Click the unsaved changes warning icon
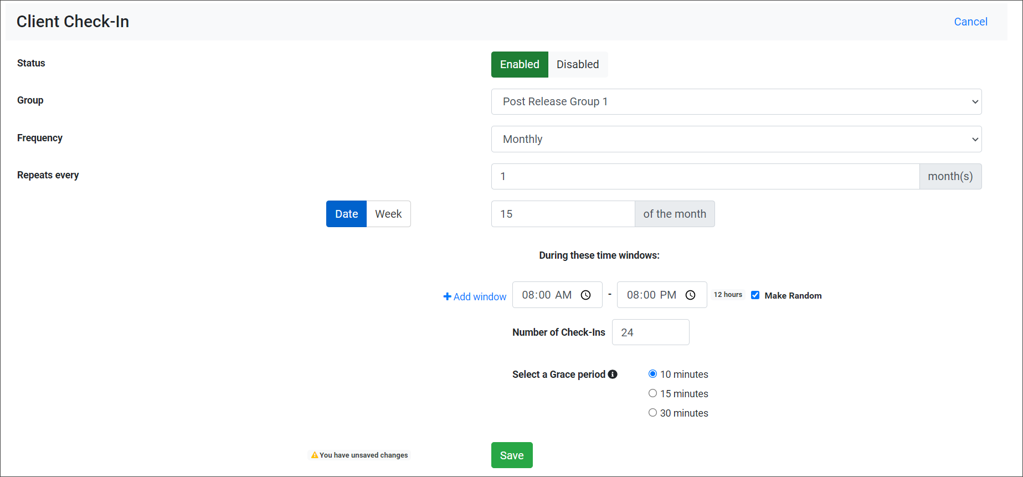This screenshot has width=1023, height=477. [x=315, y=455]
